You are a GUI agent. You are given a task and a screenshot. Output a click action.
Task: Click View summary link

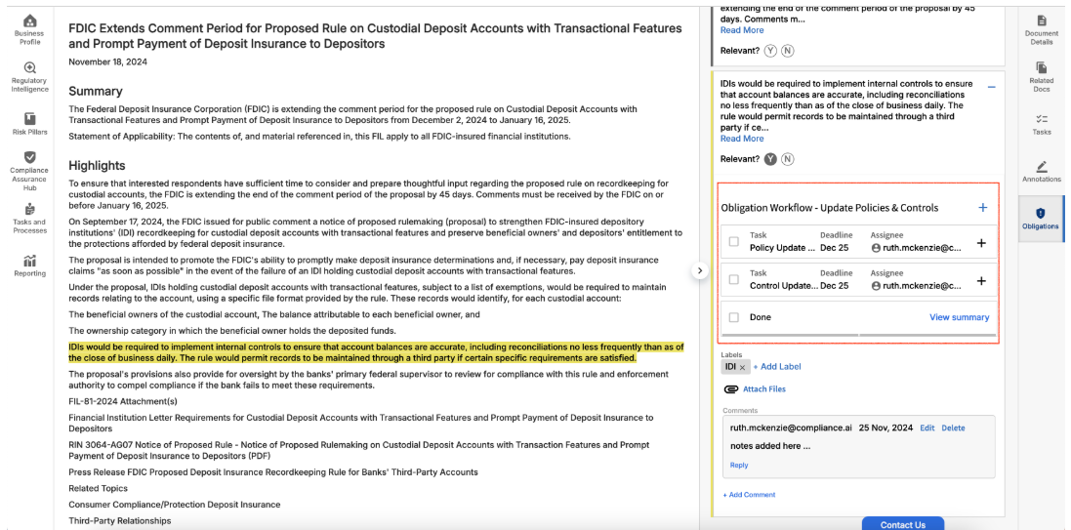tap(959, 317)
